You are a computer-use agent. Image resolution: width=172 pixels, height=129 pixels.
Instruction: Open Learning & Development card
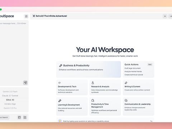[x=72, y=106]
